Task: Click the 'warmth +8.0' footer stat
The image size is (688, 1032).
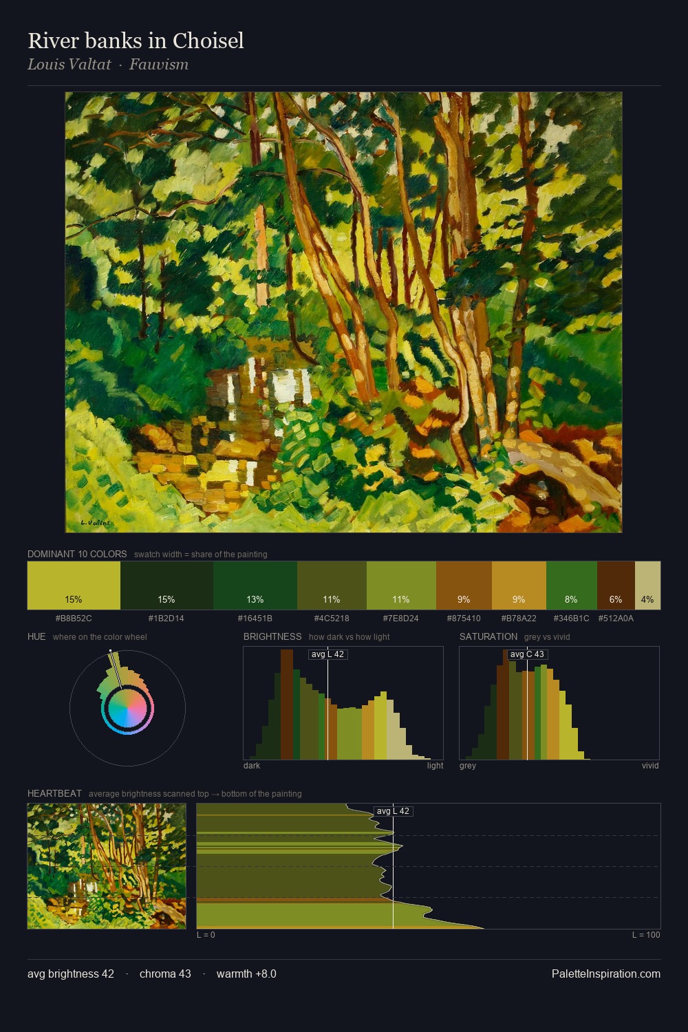Action: (246, 974)
